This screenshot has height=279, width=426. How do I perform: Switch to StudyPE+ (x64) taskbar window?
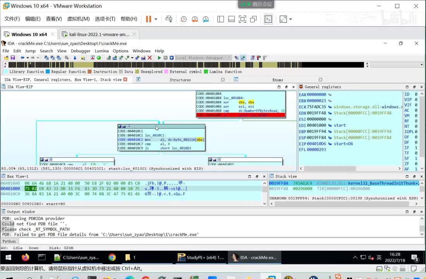point(201,257)
